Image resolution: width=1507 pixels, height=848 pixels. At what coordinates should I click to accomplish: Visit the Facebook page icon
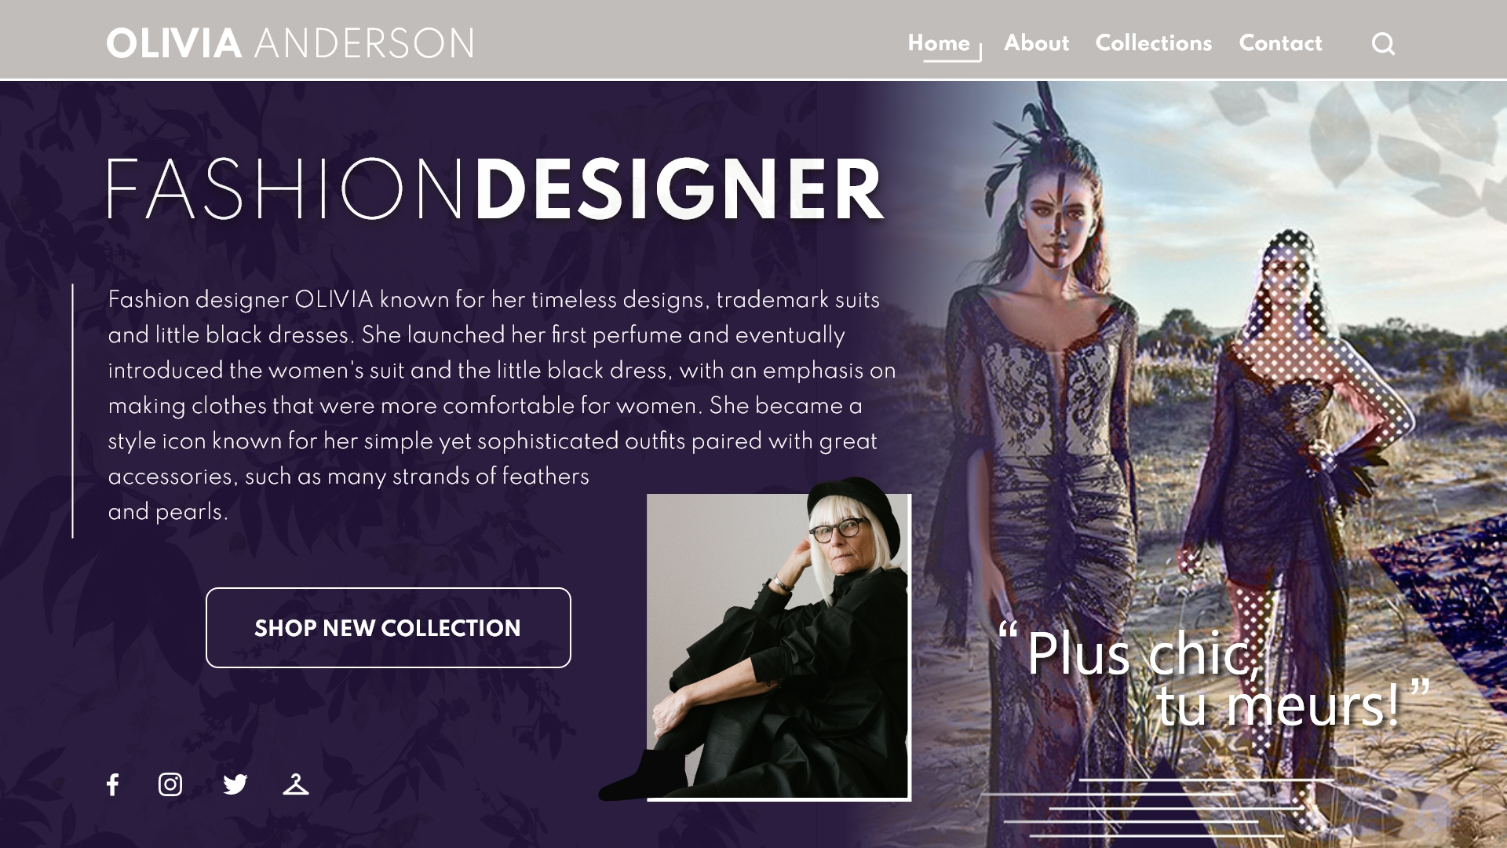coord(113,784)
